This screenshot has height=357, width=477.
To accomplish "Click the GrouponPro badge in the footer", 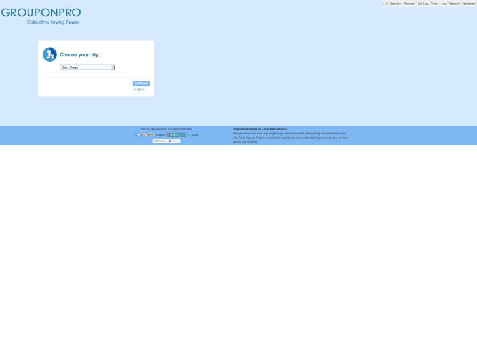I will [145, 135].
